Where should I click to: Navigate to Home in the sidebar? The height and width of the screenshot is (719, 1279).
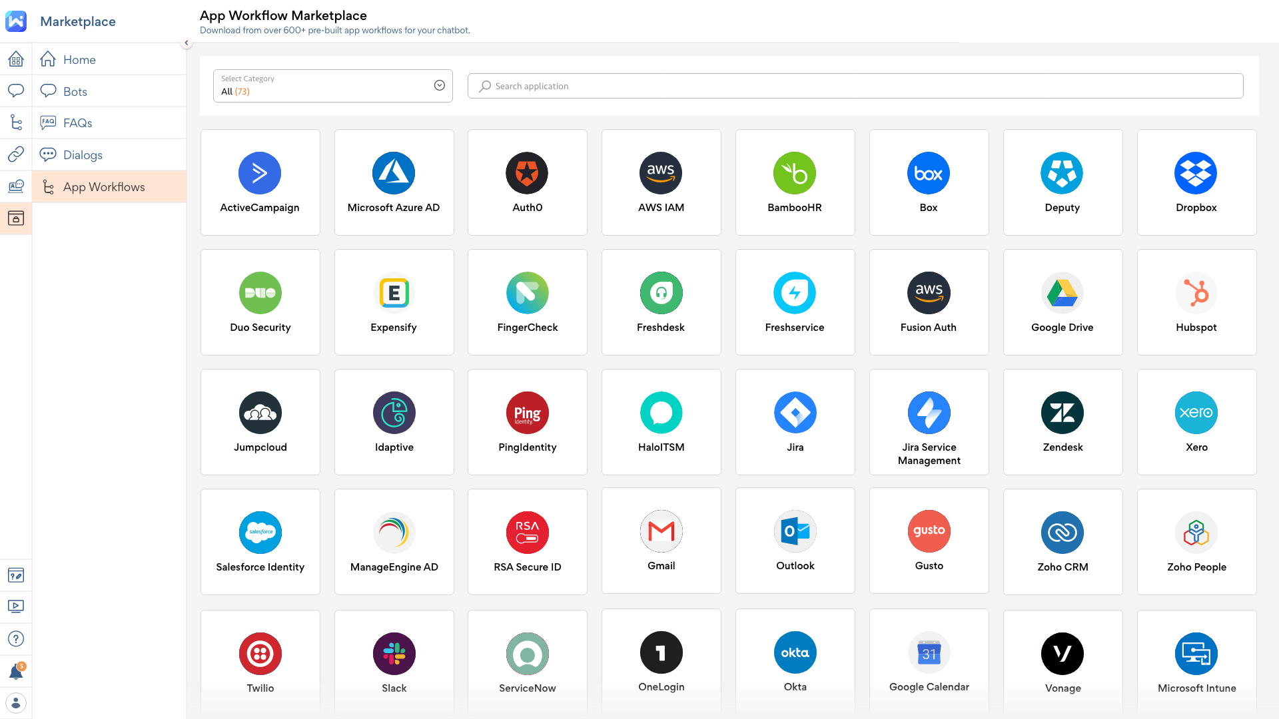click(x=79, y=59)
